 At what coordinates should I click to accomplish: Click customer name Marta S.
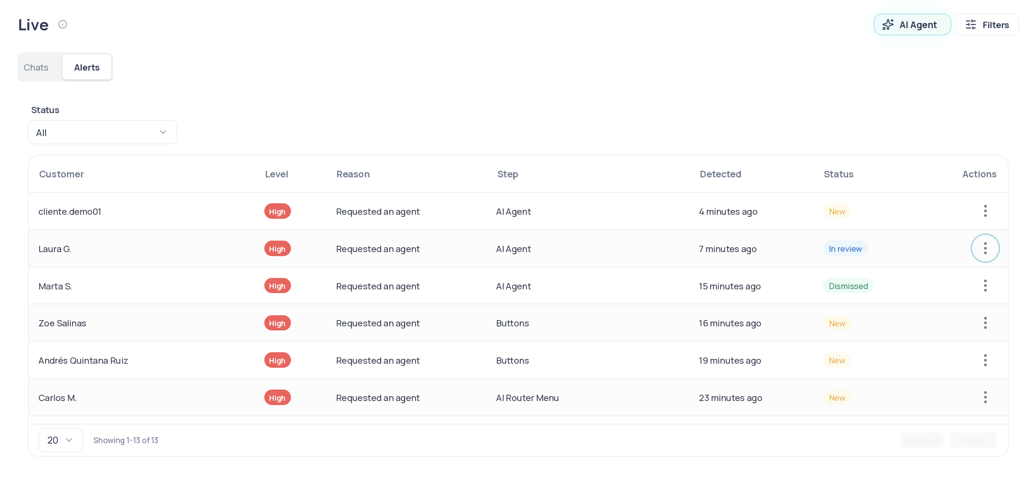(x=55, y=286)
